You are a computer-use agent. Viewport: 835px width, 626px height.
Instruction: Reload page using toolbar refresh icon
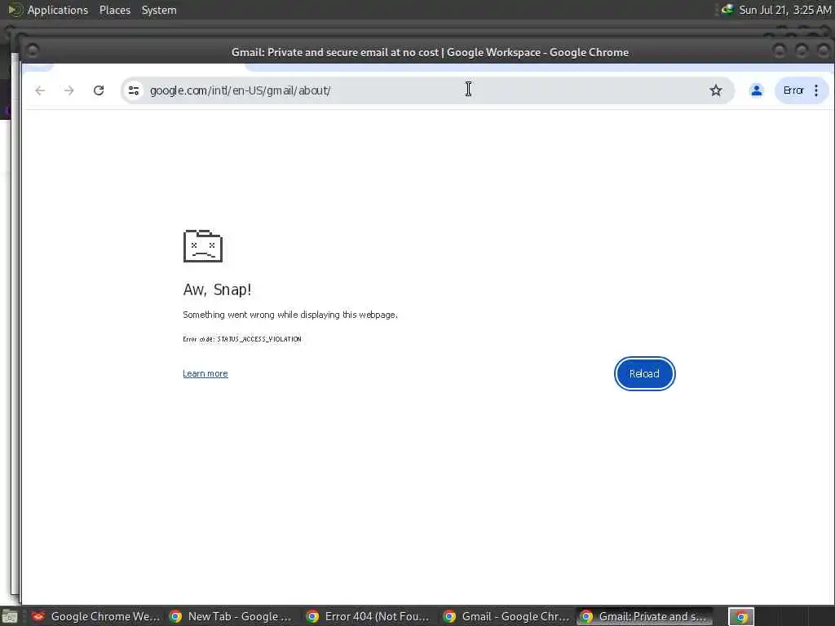pos(99,90)
